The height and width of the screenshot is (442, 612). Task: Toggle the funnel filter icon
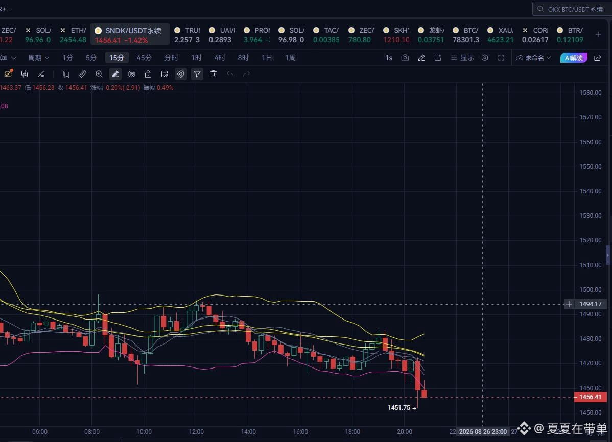197,74
